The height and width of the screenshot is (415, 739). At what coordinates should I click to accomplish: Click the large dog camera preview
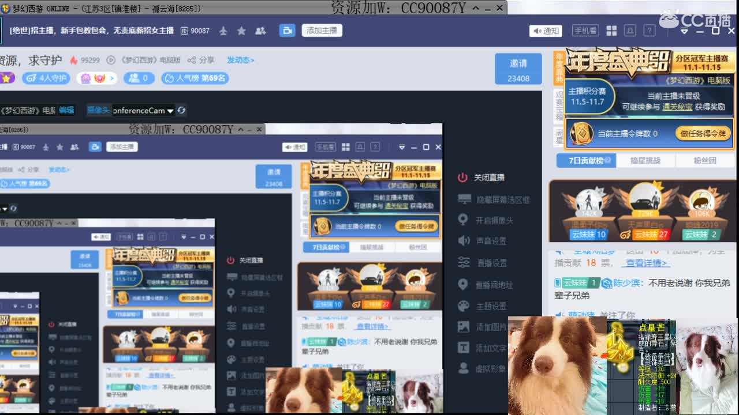pos(556,365)
